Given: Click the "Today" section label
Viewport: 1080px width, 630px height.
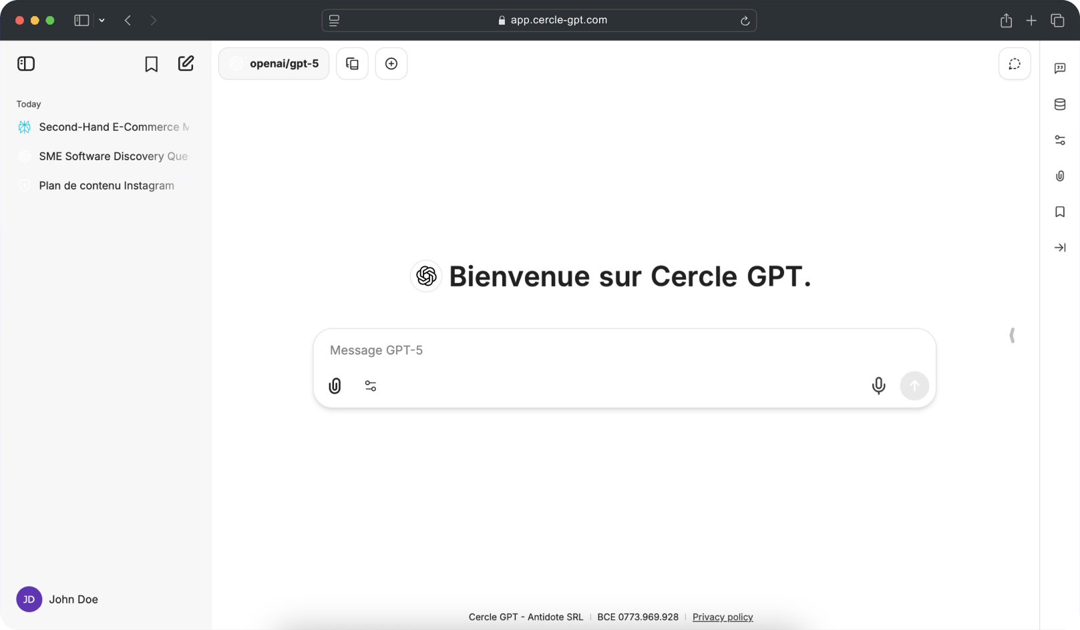Looking at the screenshot, I should coord(29,104).
